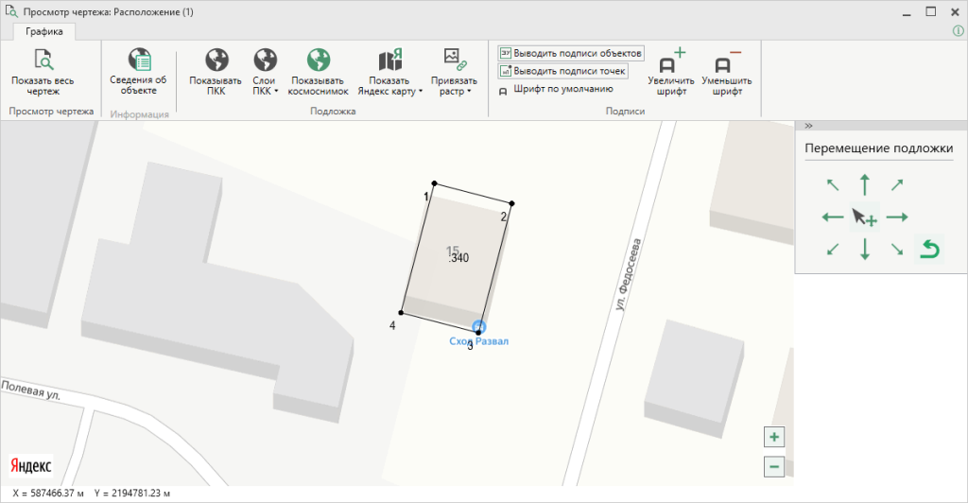Shift the basemap right with right arrow
Viewport: 968px width, 503px height.
click(896, 217)
